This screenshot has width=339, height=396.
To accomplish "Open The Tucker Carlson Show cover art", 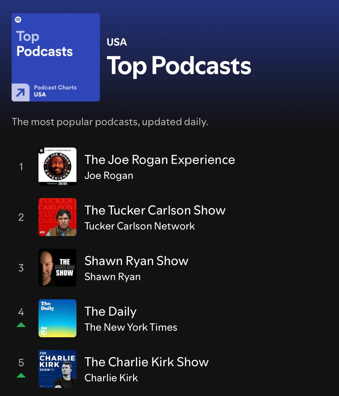I will (57, 217).
